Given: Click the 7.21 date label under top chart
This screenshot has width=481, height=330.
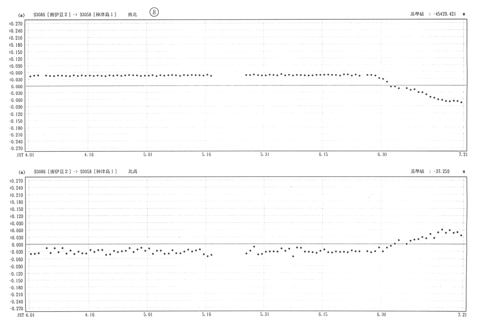Looking at the screenshot, I should coord(462,155).
